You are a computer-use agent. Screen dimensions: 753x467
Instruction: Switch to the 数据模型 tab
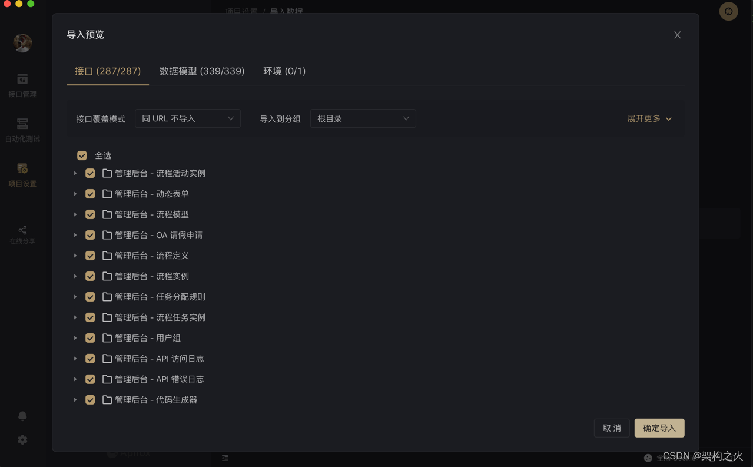[202, 71]
